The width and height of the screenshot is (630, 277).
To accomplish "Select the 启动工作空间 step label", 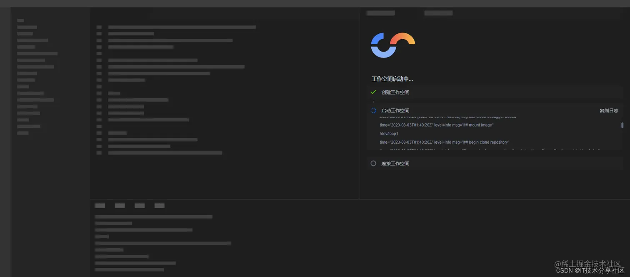I will [x=395, y=111].
